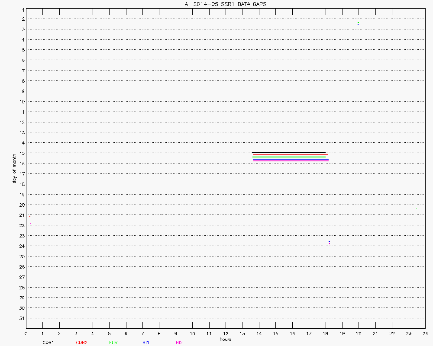Click the 'day of month' y-axis label
Image resolution: width=433 pixels, height=346 pixels.
pyautogui.click(x=14, y=168)
